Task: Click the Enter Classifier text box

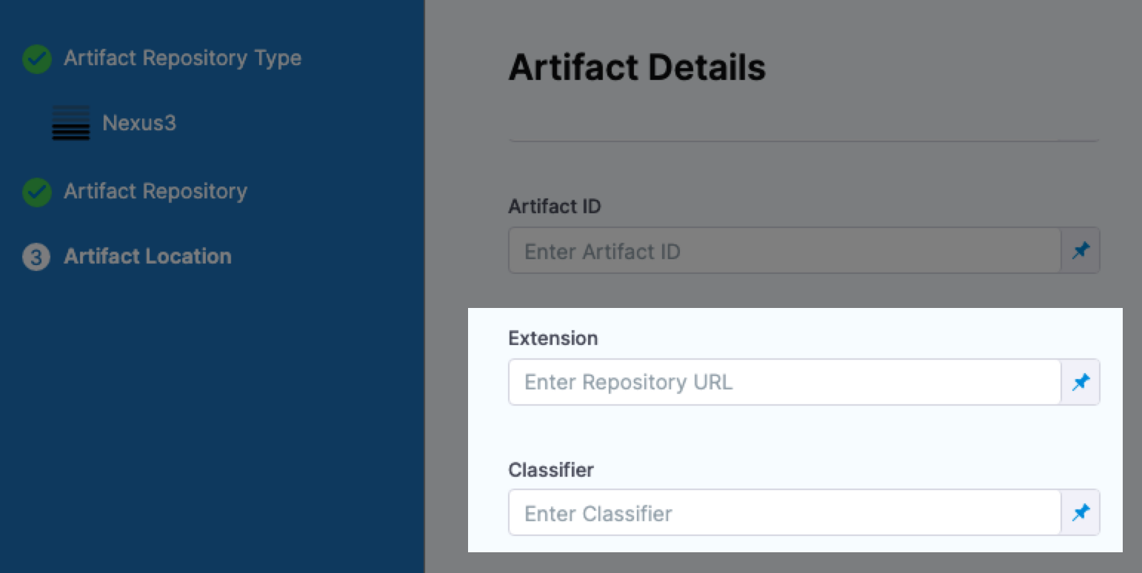Action: 784,512
